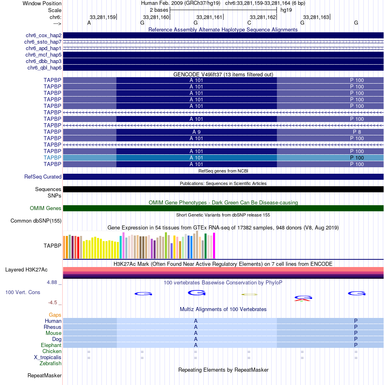Click base letter A in sequence row

[89, 23]
